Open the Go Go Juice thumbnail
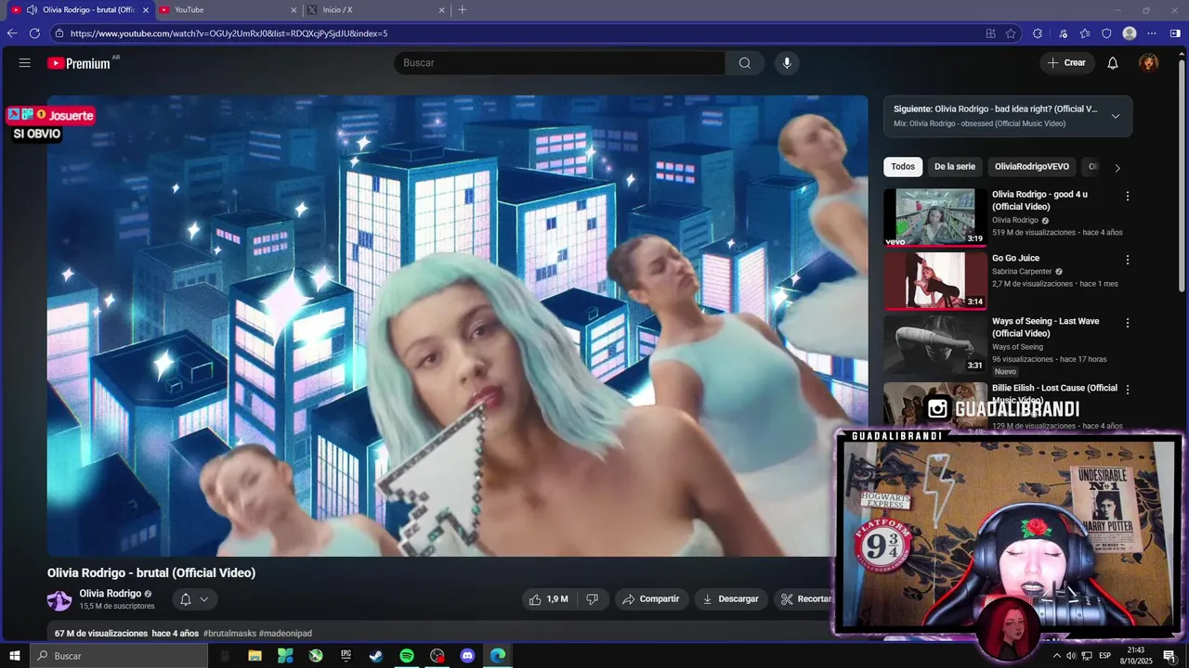Viewport: 1189px width, 668px height. [x=935, y=280]
